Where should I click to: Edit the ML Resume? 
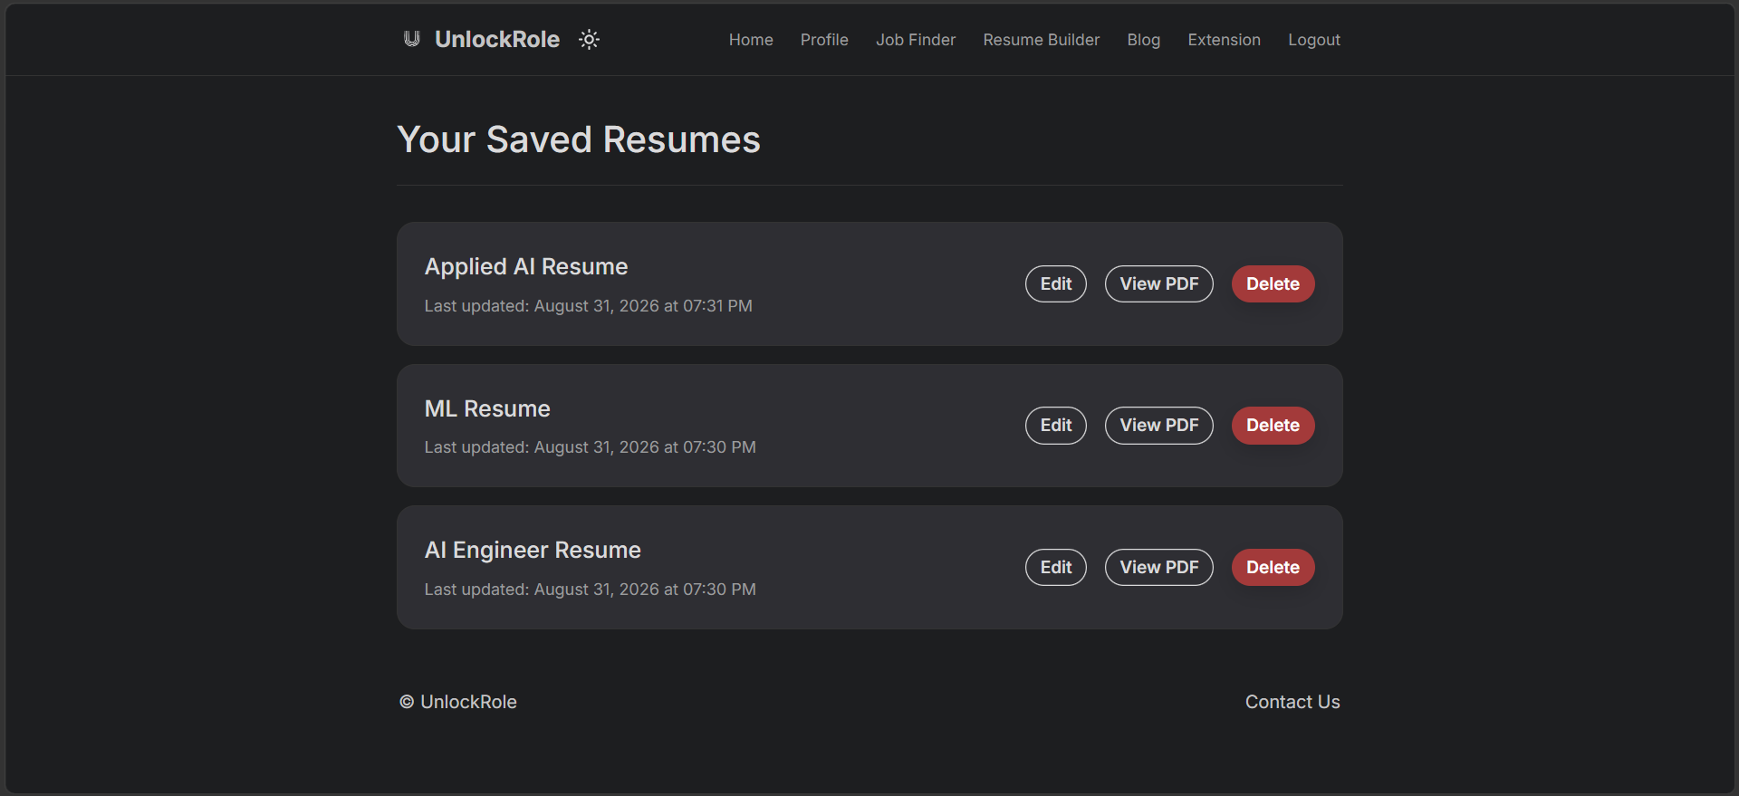1056,426
